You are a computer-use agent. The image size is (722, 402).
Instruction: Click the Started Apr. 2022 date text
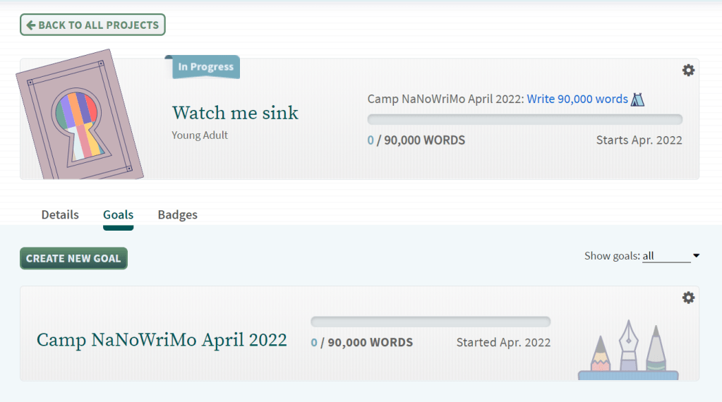coord(503,342)
